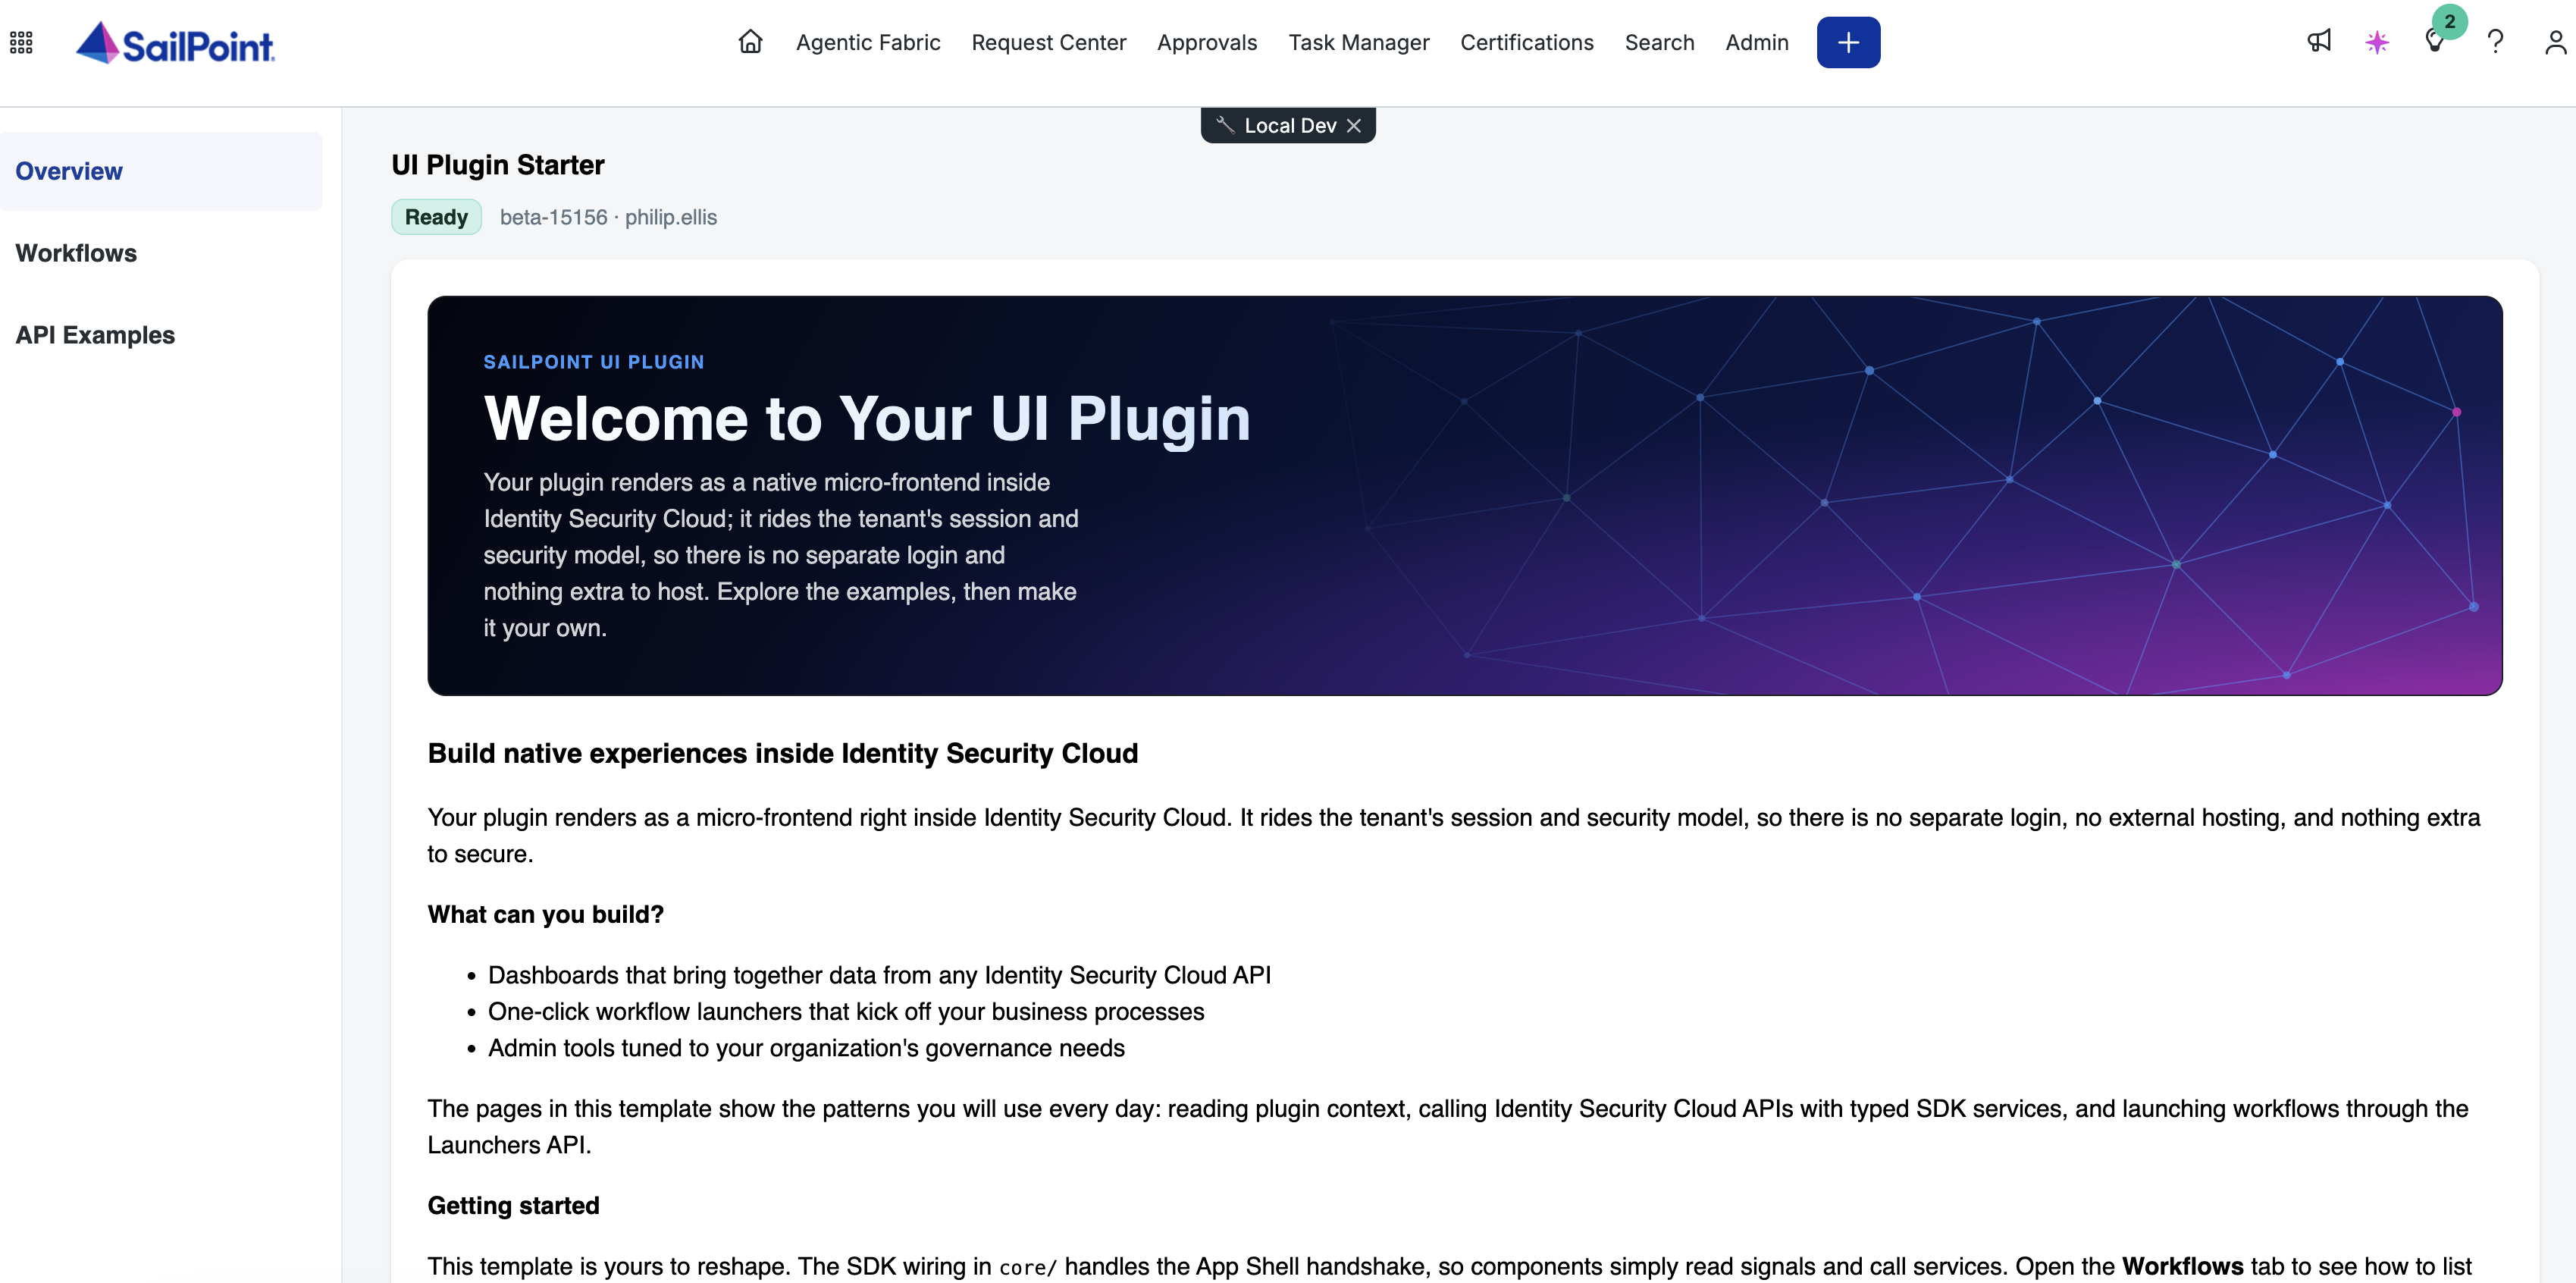Switch to the Workflows sidebar tab
Screen dimensions: 2576x1283
[161, 253]
